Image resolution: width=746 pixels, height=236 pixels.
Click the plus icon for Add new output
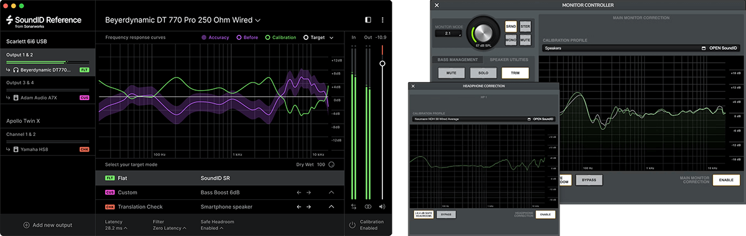point(26,225)
